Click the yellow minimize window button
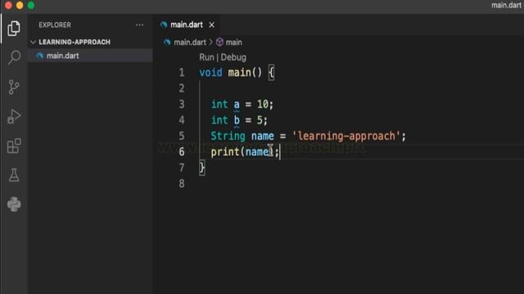 pyautogui.click(x=20, y=5)
